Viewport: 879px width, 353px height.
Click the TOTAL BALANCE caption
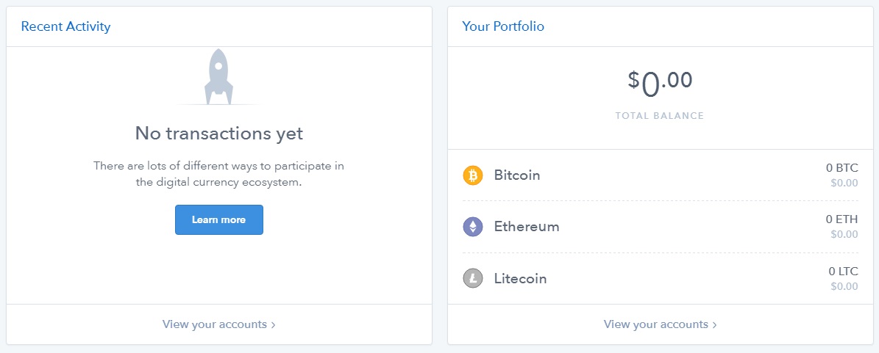pos(660,116)
